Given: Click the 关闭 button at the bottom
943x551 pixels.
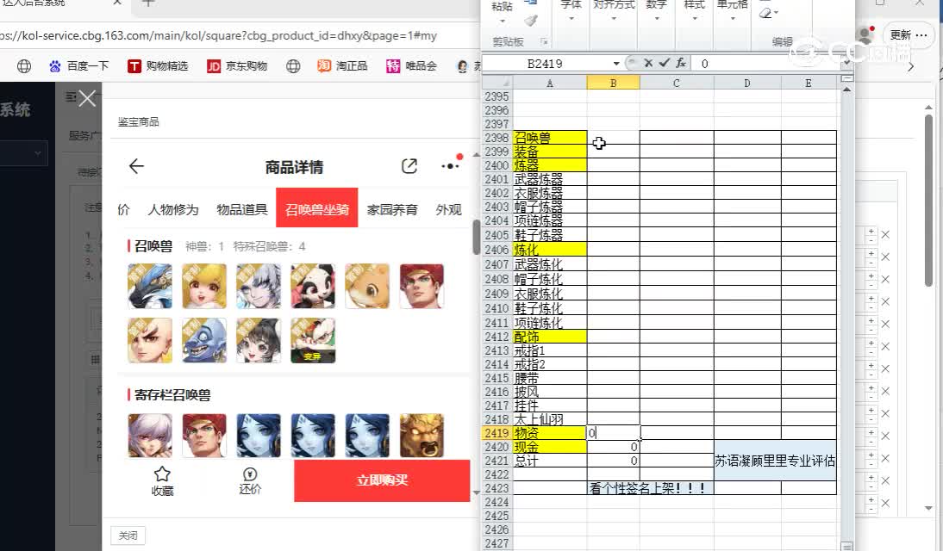Looking at the screenshot, I should coord(128,536).
